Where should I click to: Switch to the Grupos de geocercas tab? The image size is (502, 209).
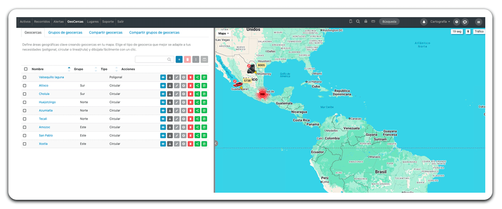[x=65, y=32]
